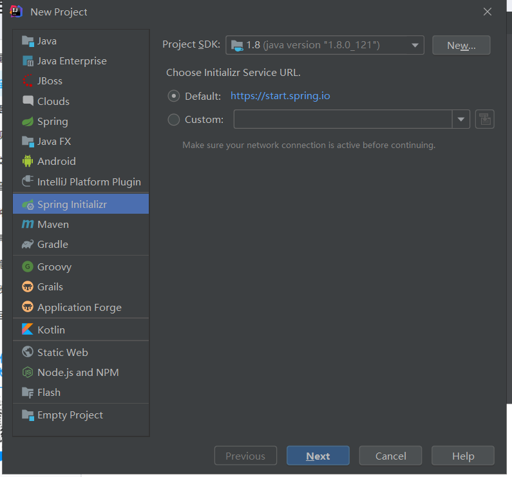Click the Java FX folder icon
The image size is (512, 477).
(28, 142)
